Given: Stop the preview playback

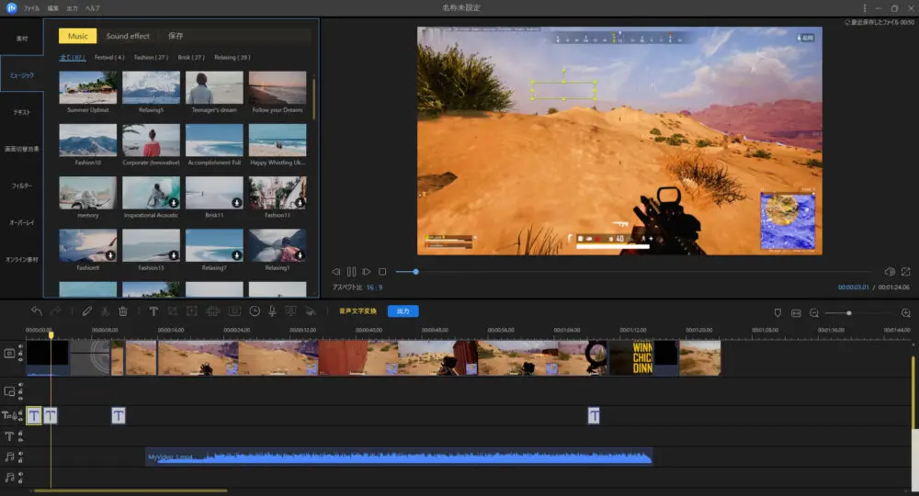Looking at the screenshot, I should pyautogui.click(x=382, y=272).
